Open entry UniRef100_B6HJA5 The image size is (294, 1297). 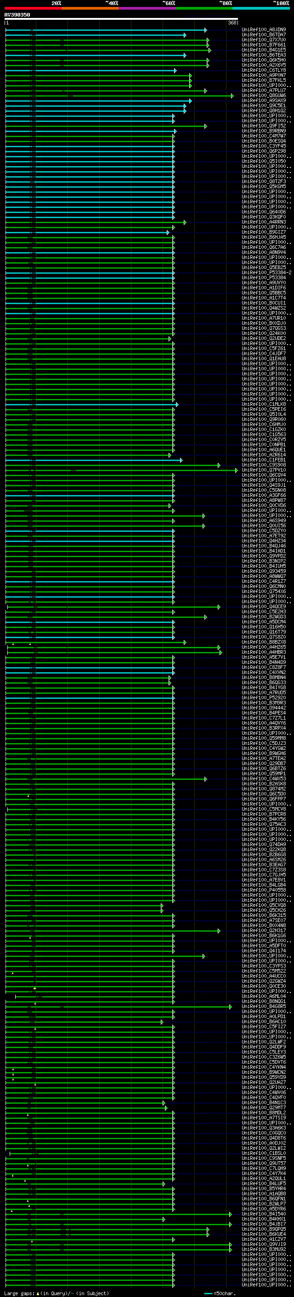point(264,237)
